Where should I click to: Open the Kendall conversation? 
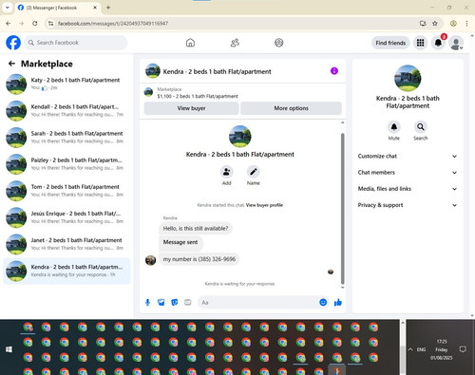[x=66, y=111]
